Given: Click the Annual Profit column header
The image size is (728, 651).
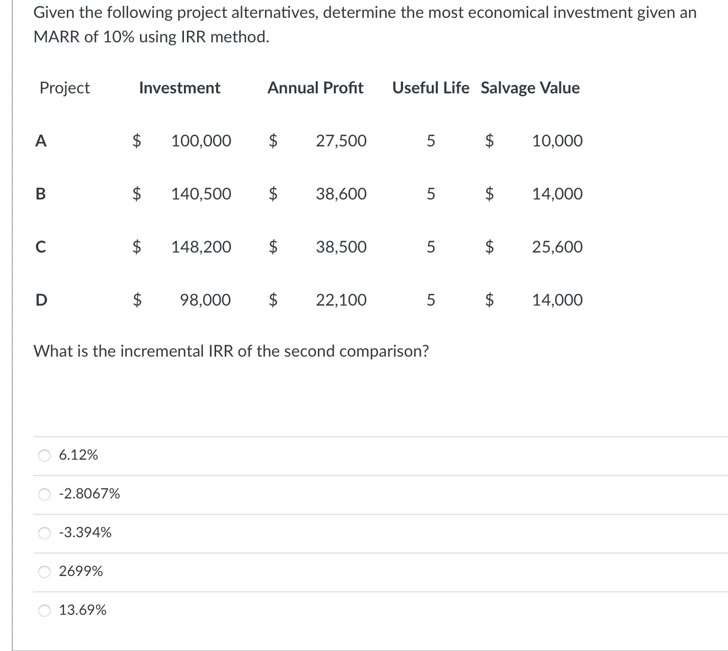Looking at the screenshot, I should pos(315,88).
